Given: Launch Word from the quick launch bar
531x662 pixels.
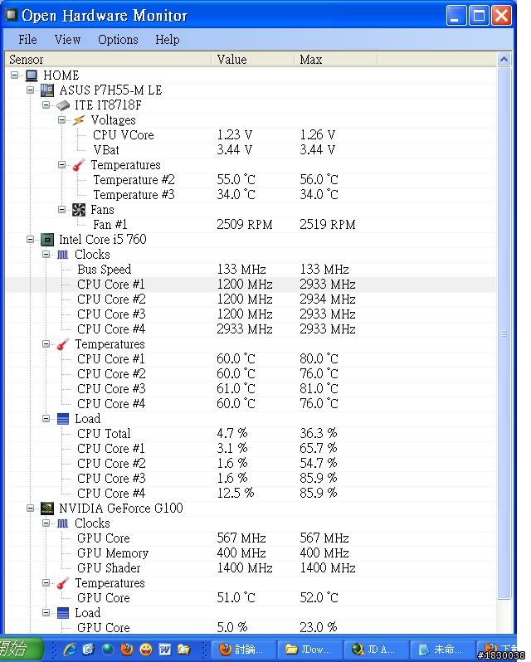Looking at the screenshot, I should [165, 649].
